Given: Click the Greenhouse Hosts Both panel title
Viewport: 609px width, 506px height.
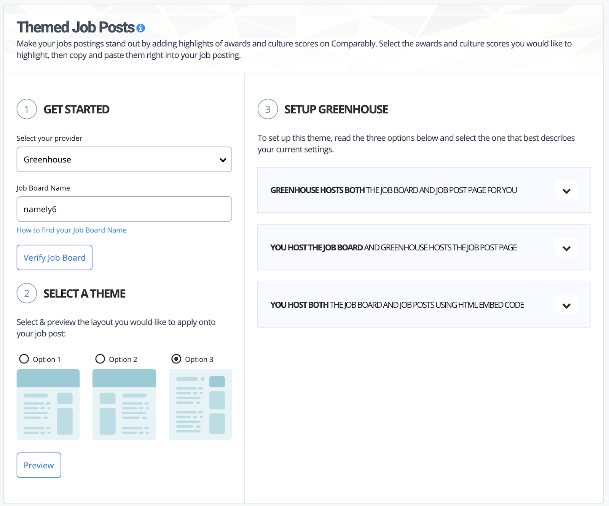Looking at the screenshot, I should tap(394, 190).
